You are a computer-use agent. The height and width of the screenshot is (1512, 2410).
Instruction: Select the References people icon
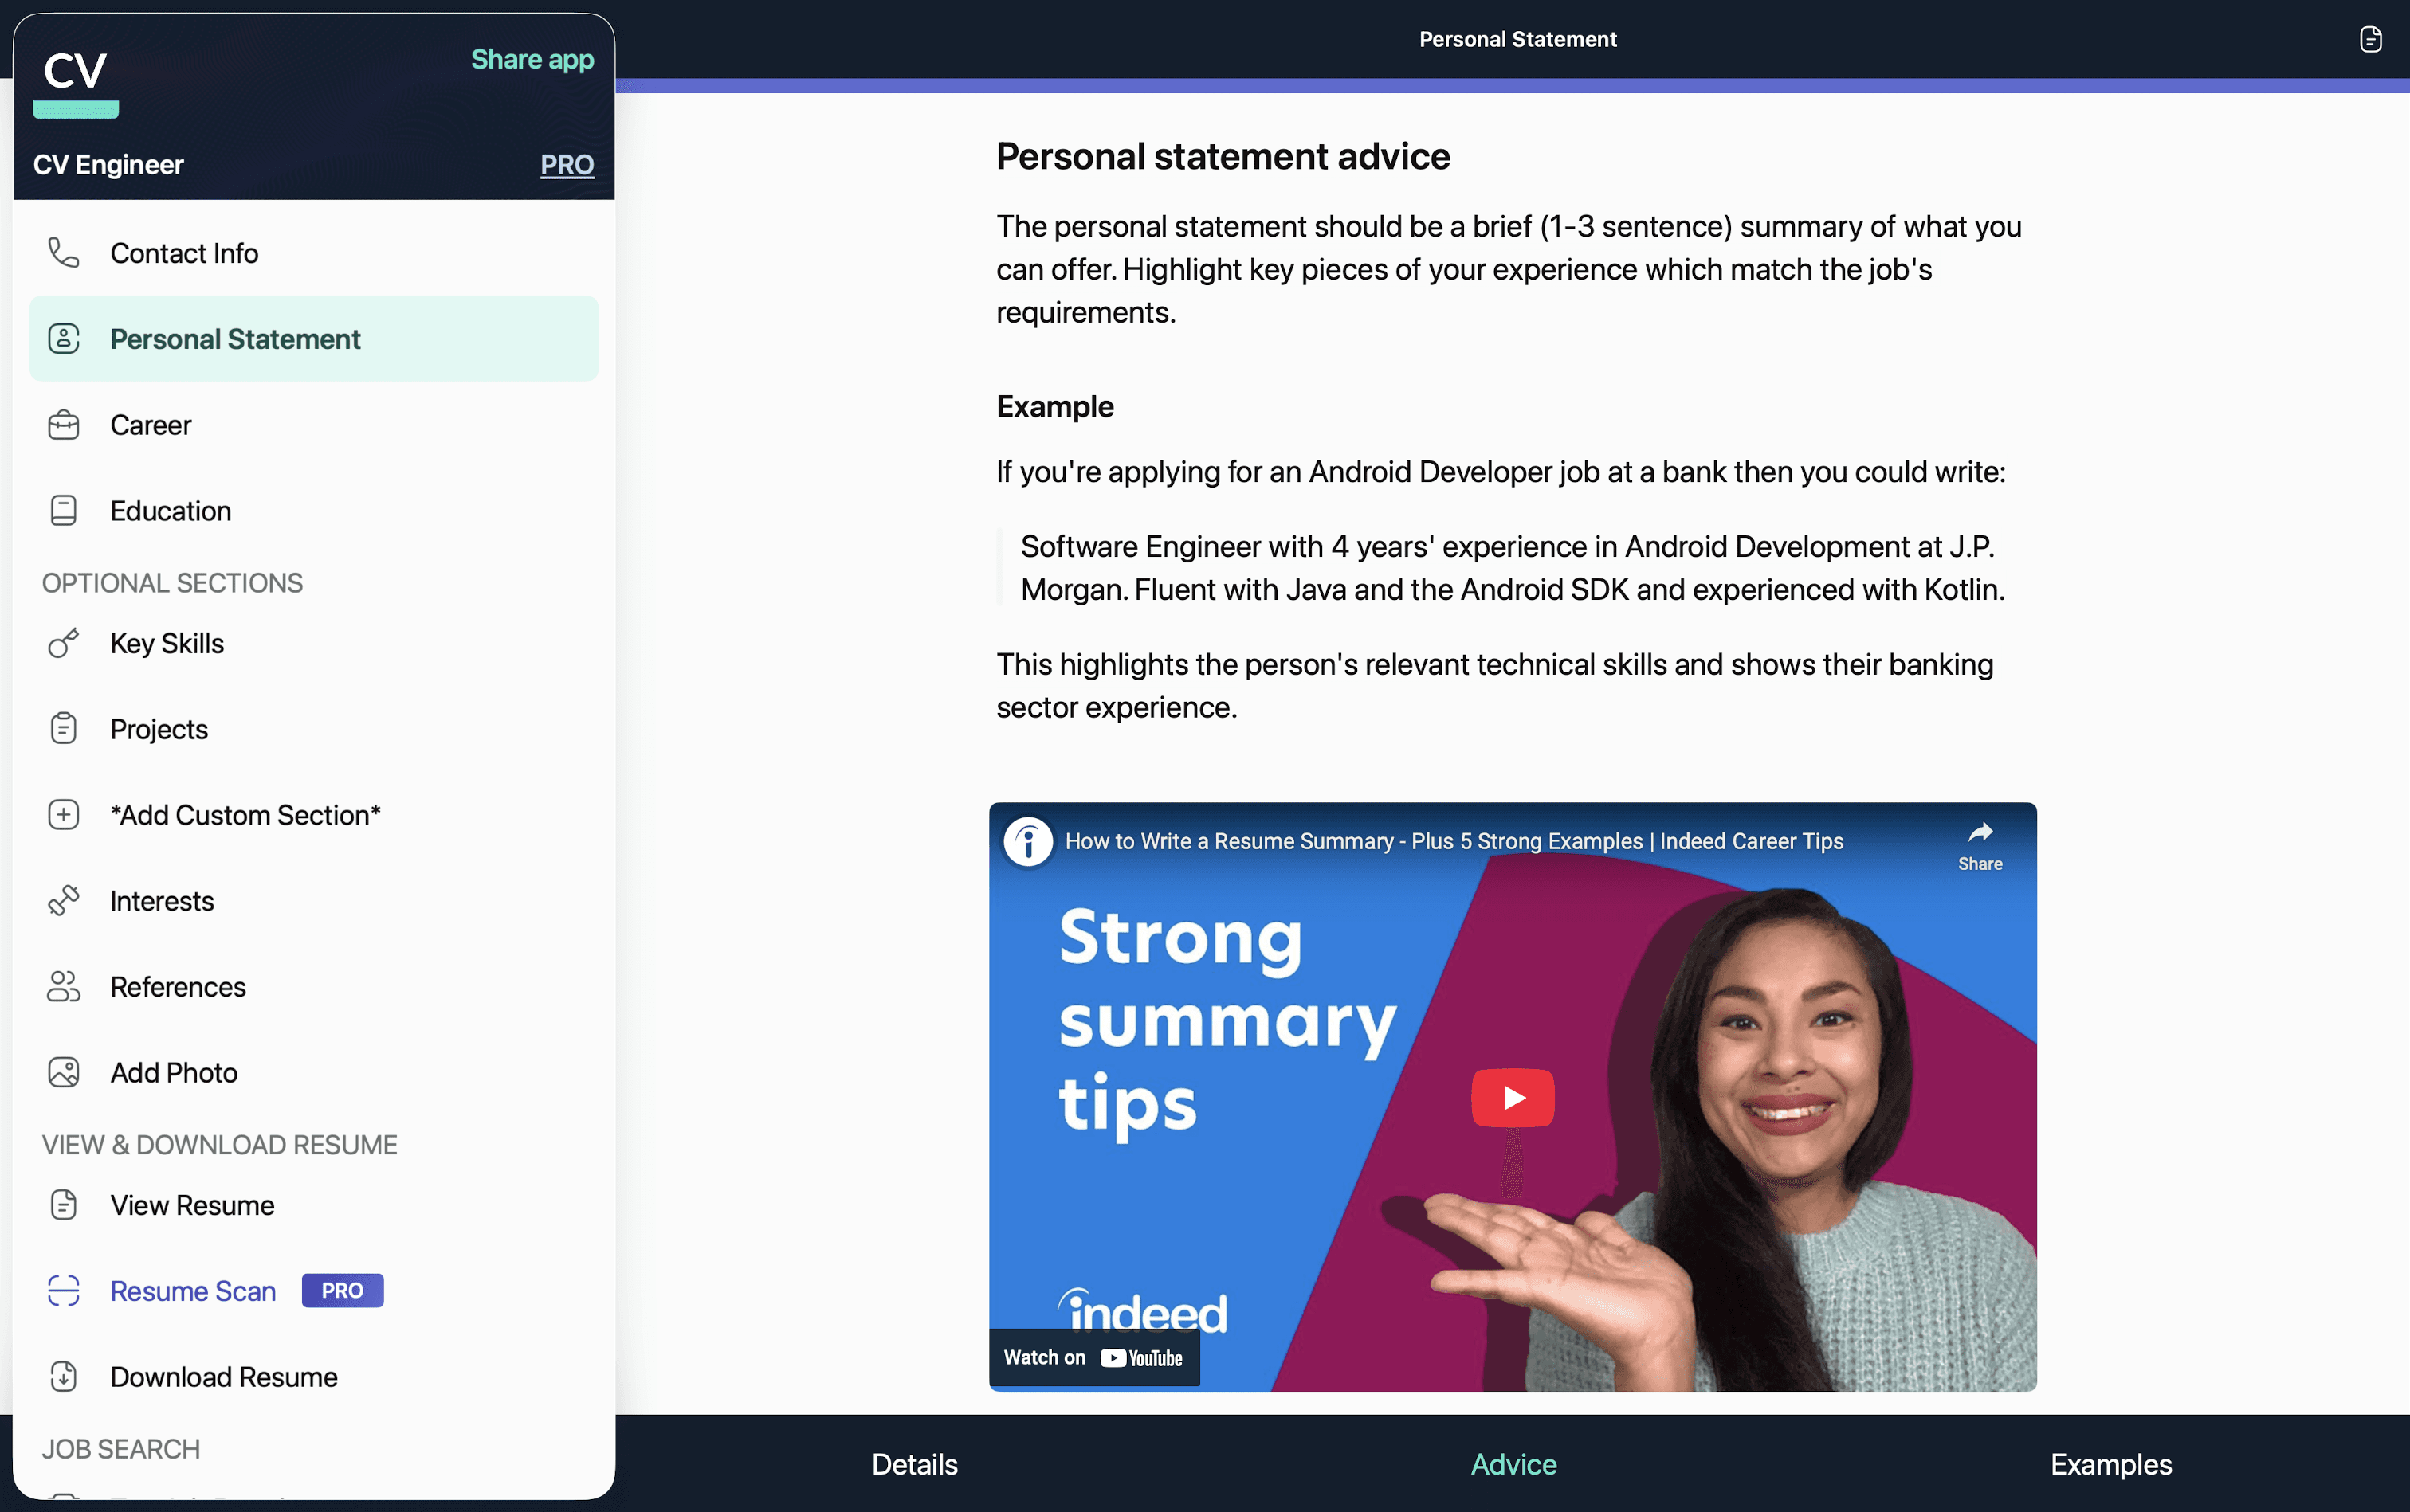63,986
